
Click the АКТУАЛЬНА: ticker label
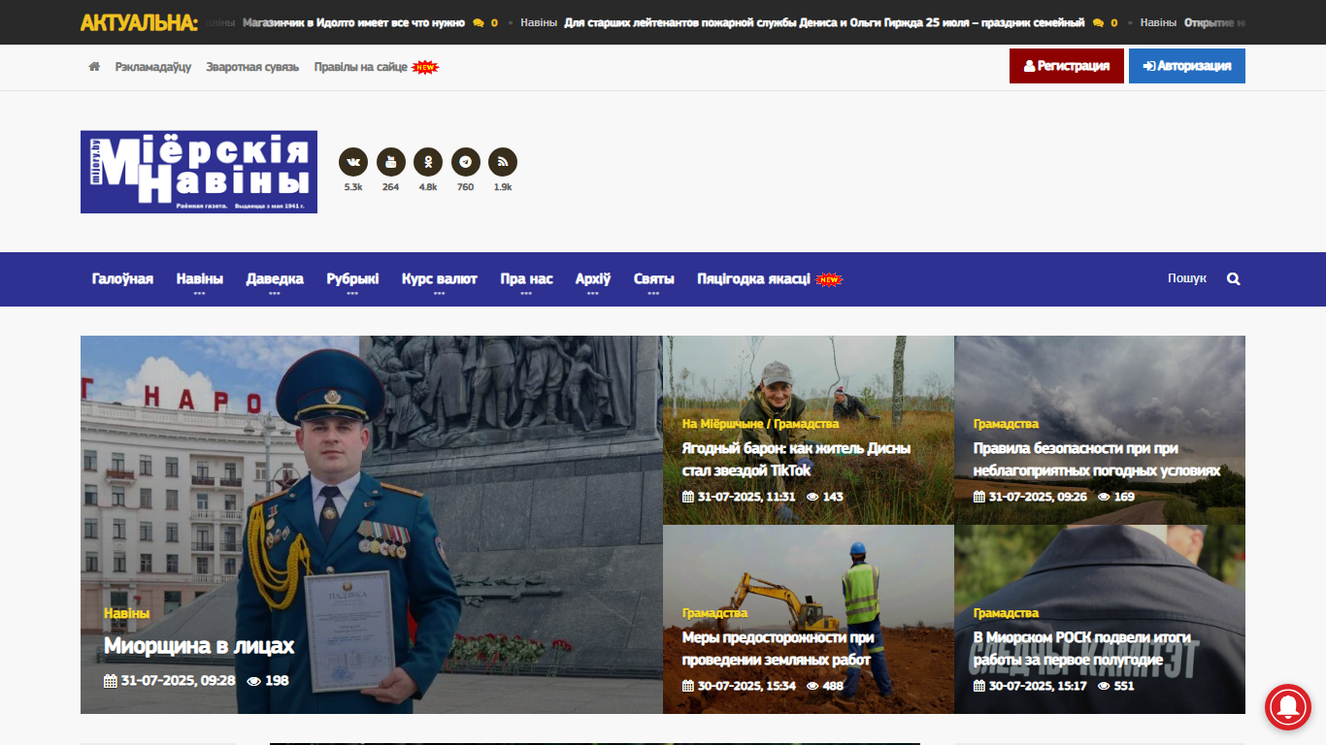139,22
